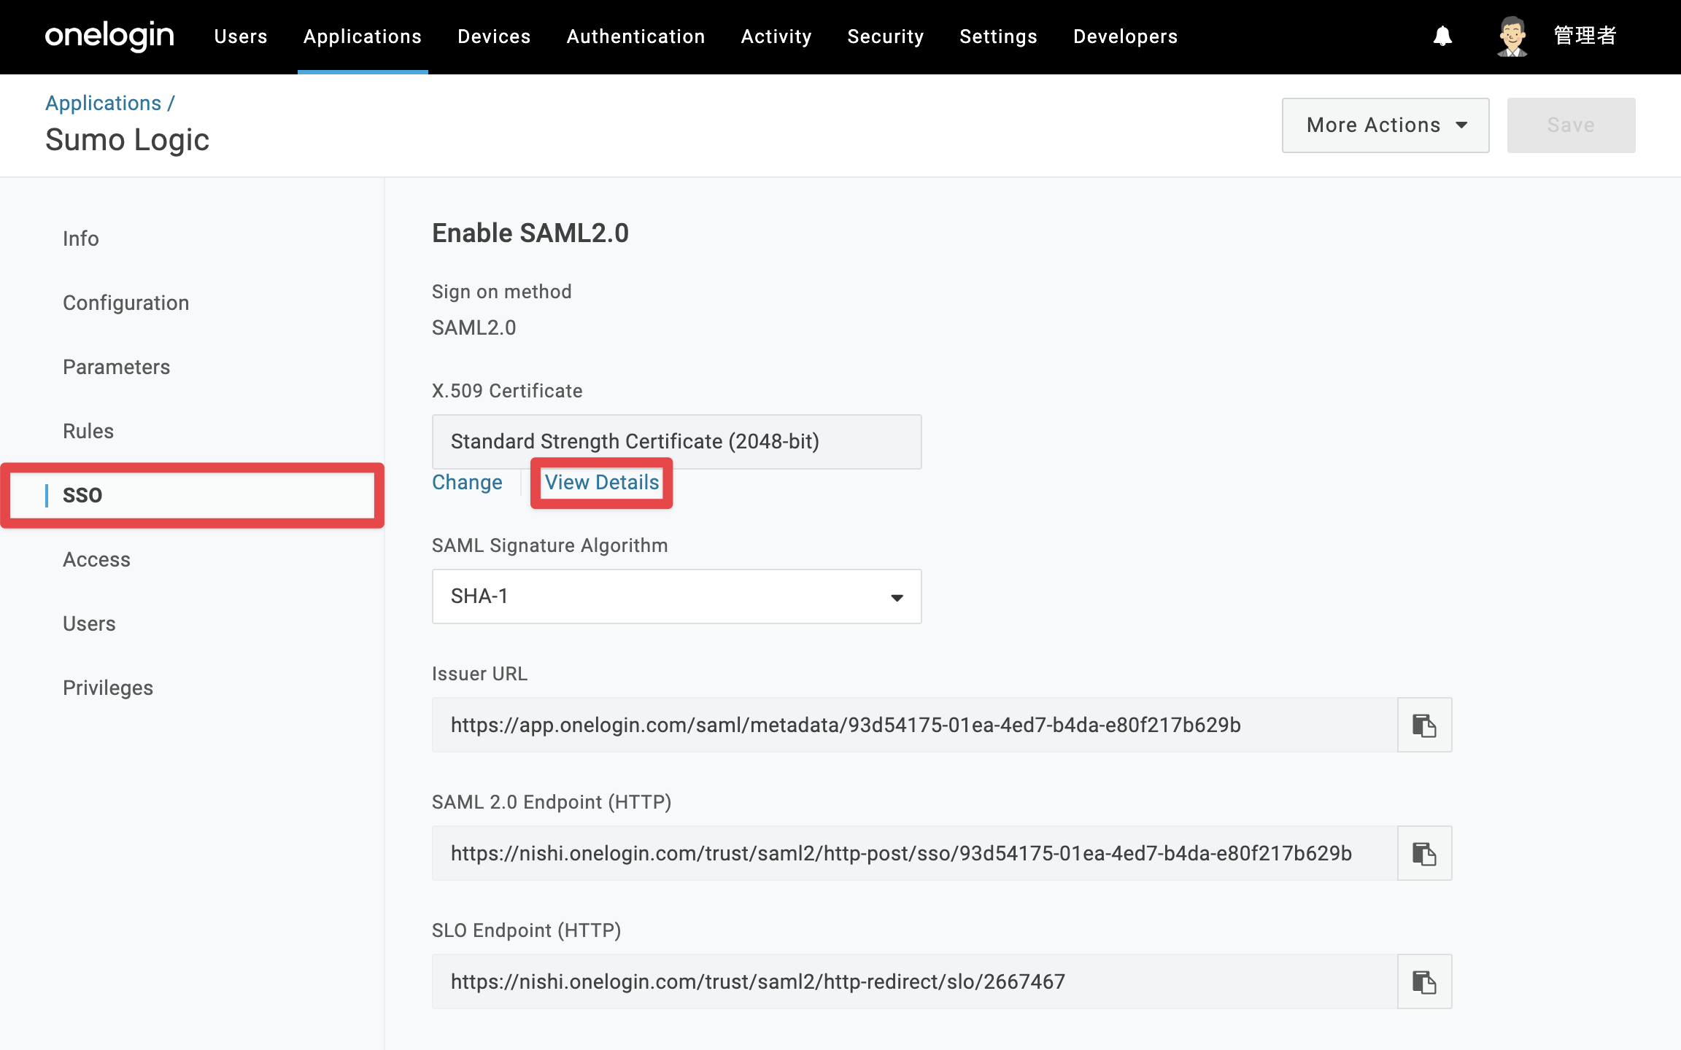Click the Enable SAML2.0 heading
Image resolution: width=1681 pixels, height=1050 pixels.
(x=530, y=233)
